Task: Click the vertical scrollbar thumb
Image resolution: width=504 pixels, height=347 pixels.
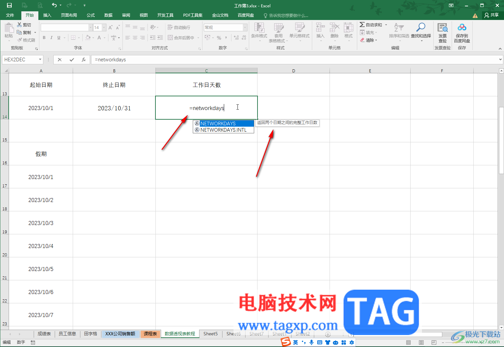Action: 501,140
